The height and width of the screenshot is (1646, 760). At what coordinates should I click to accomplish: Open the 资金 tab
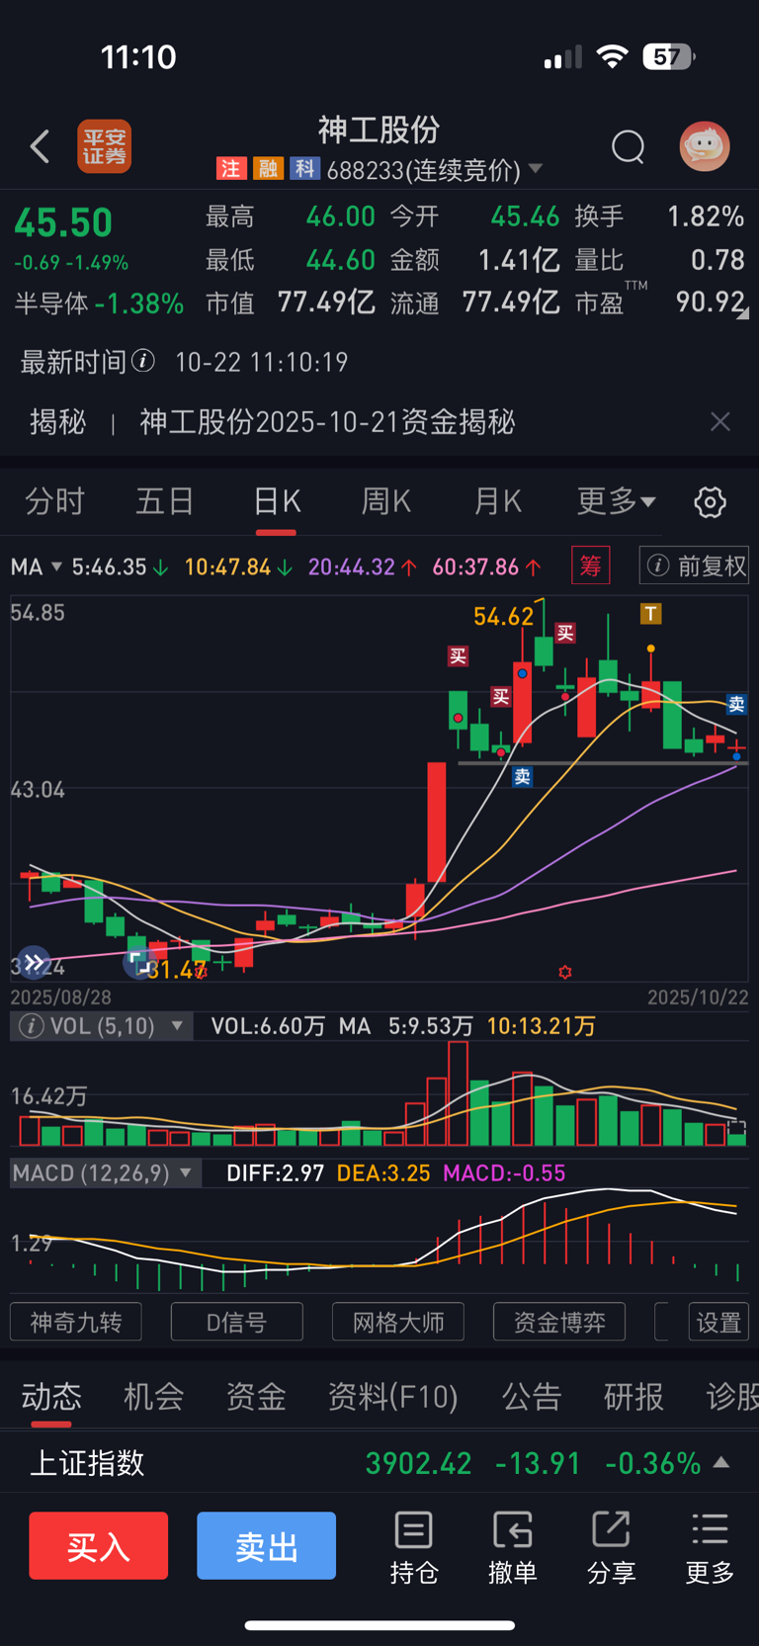pos(256,1397)
